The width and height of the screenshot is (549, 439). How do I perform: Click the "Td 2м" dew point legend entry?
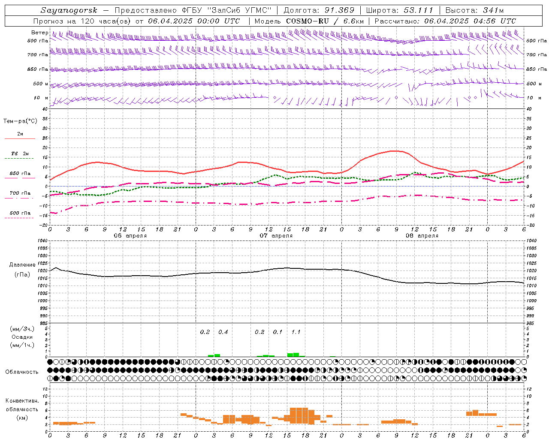point(20,153)
